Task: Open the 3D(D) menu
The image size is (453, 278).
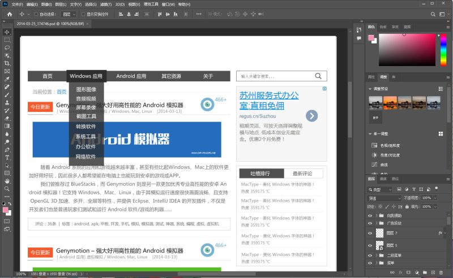Action: pyautogui.click(x=120, y=5)
